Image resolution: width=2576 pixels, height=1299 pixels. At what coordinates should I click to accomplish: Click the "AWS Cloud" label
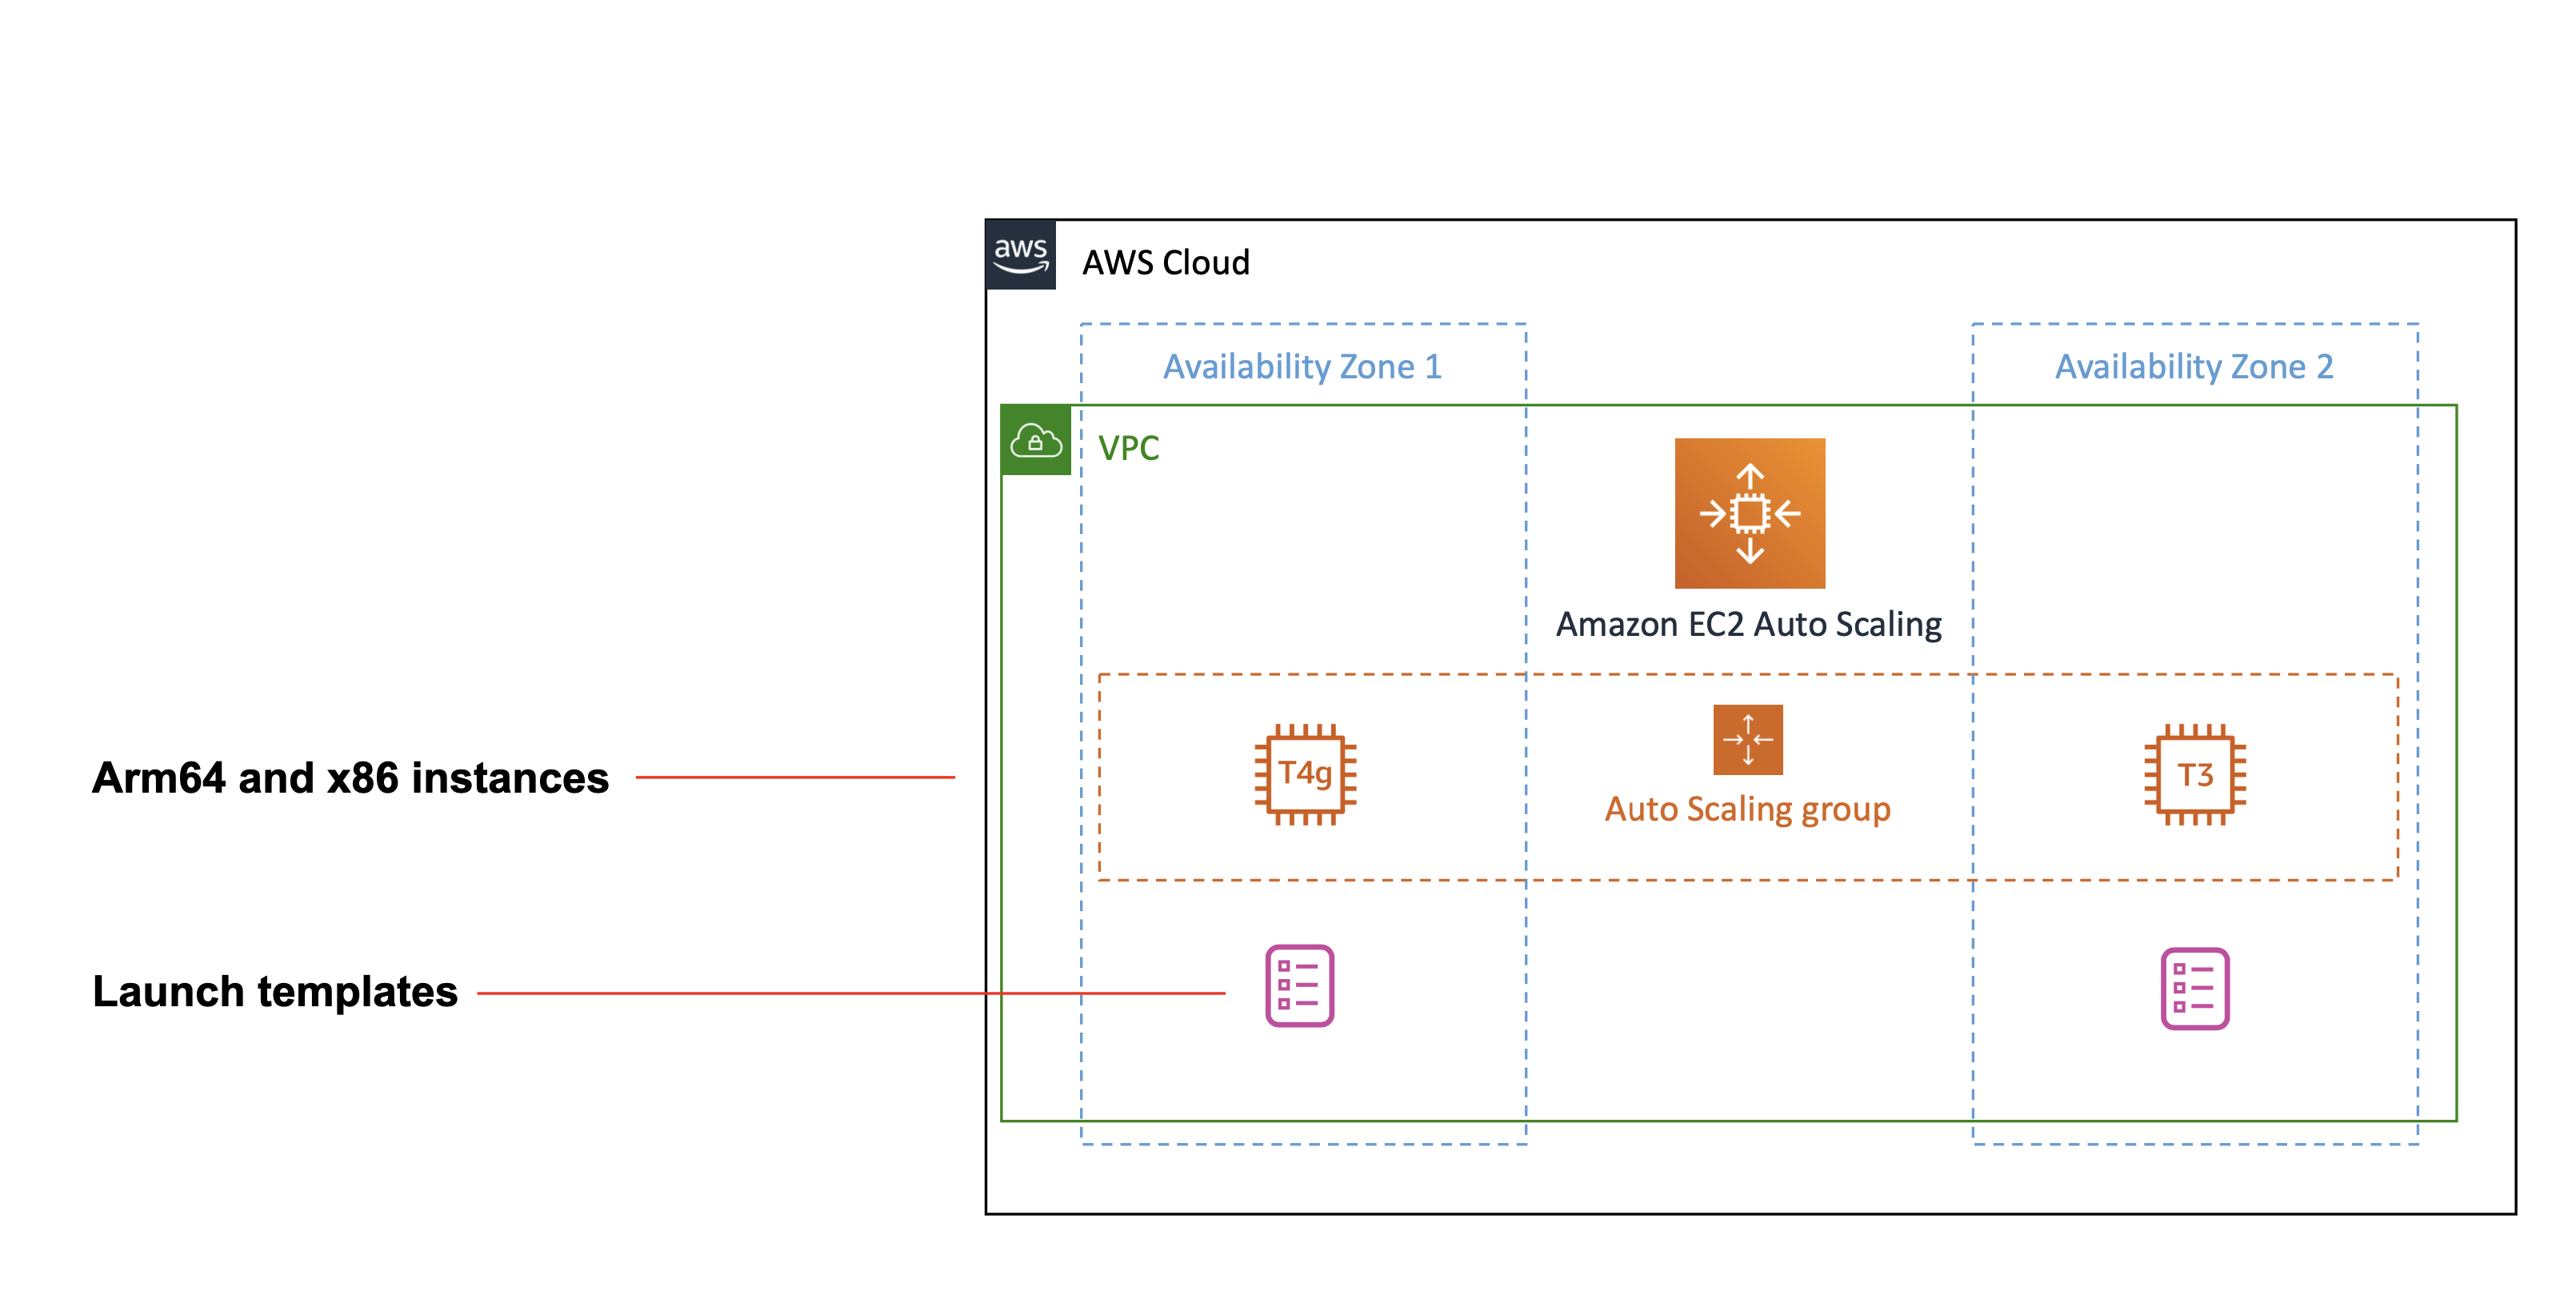tap(1166, 262)
